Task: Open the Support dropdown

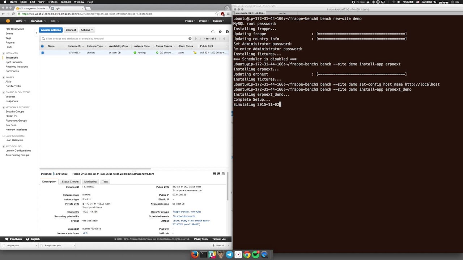Action: [x=218, y=21]
